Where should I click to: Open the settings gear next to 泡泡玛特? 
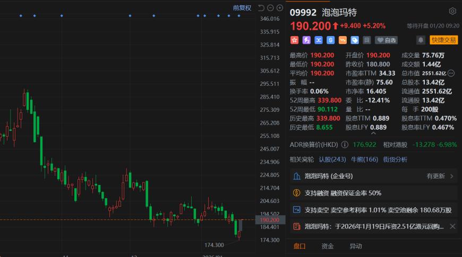coord(452,11)
